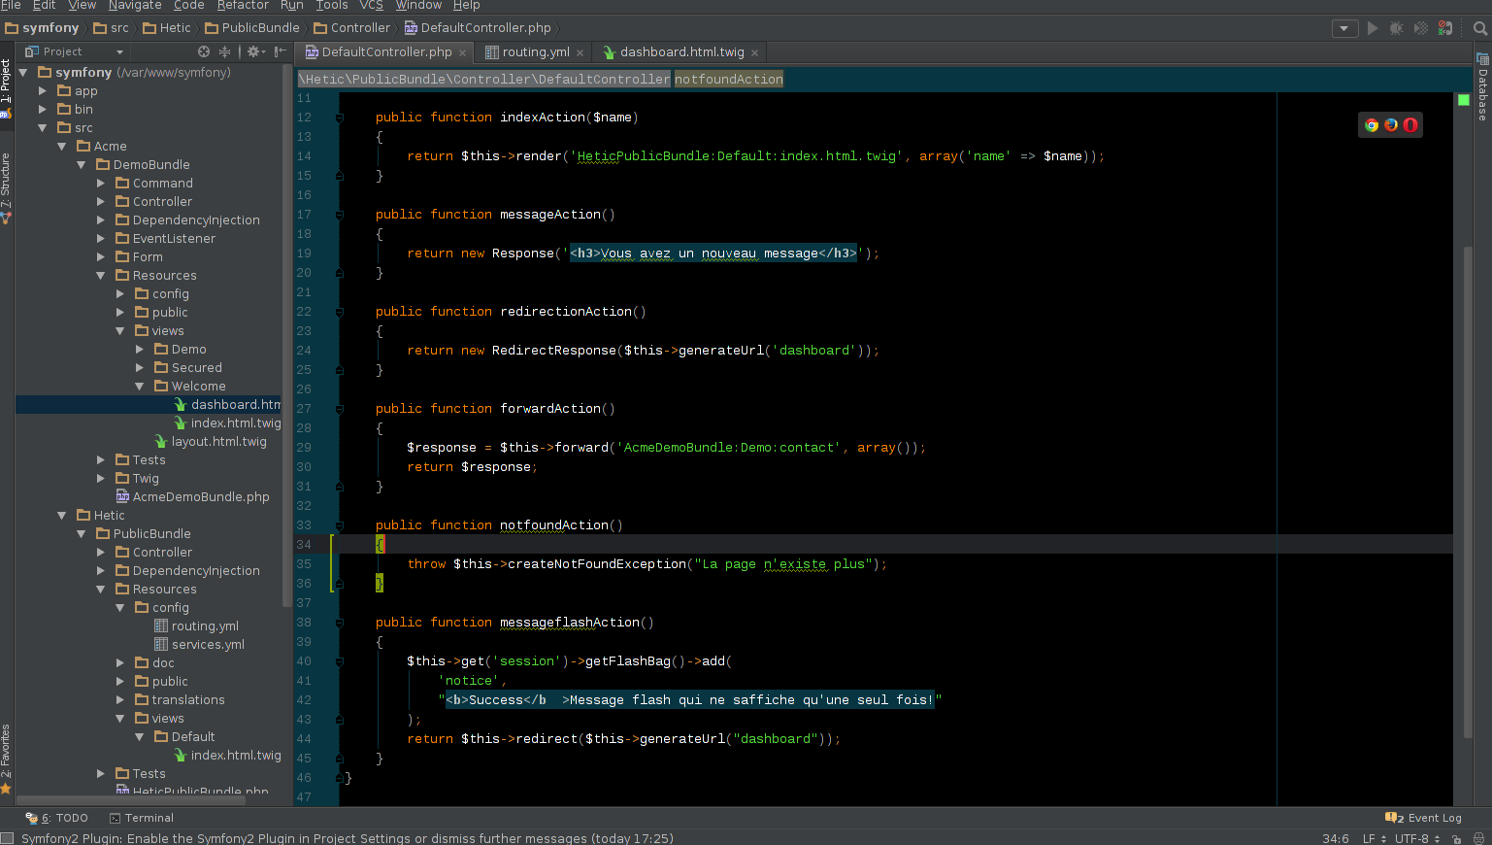Toggle the read-only lock icon in the status bar

1456,838
